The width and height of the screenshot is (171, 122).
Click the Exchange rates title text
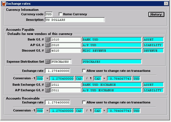click(x=19, y=4)
